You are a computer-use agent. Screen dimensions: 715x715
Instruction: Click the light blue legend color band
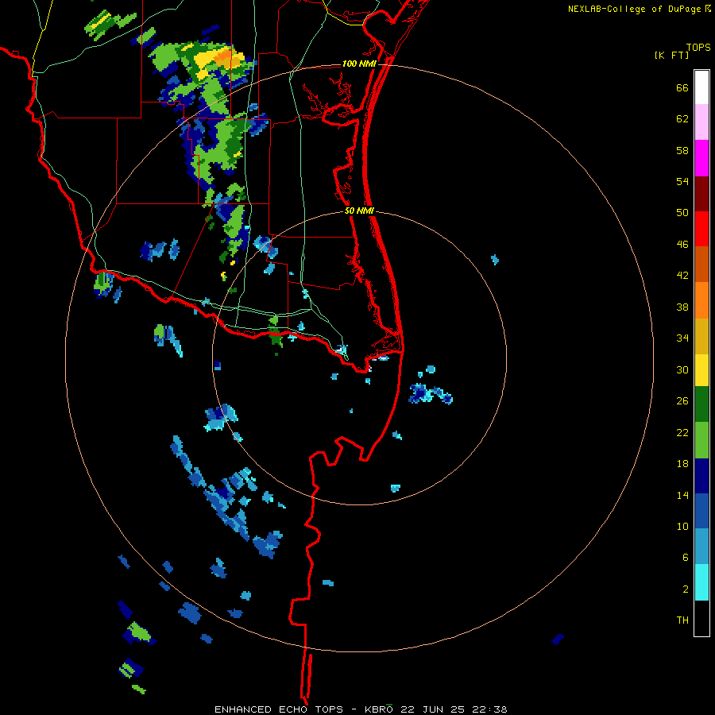pos(701,547)
